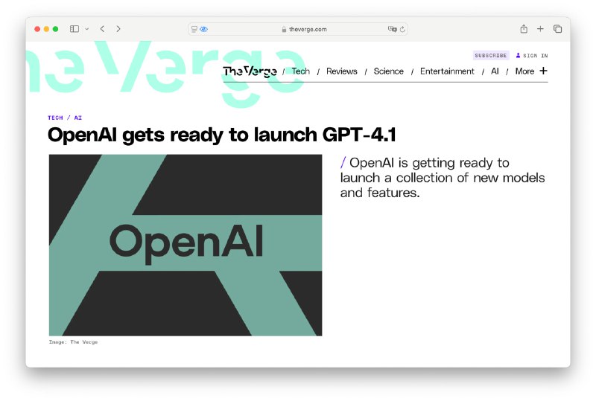This screenshot has width=596, height=401.
Task: Open the Tech navigation item
Action: 301,71
